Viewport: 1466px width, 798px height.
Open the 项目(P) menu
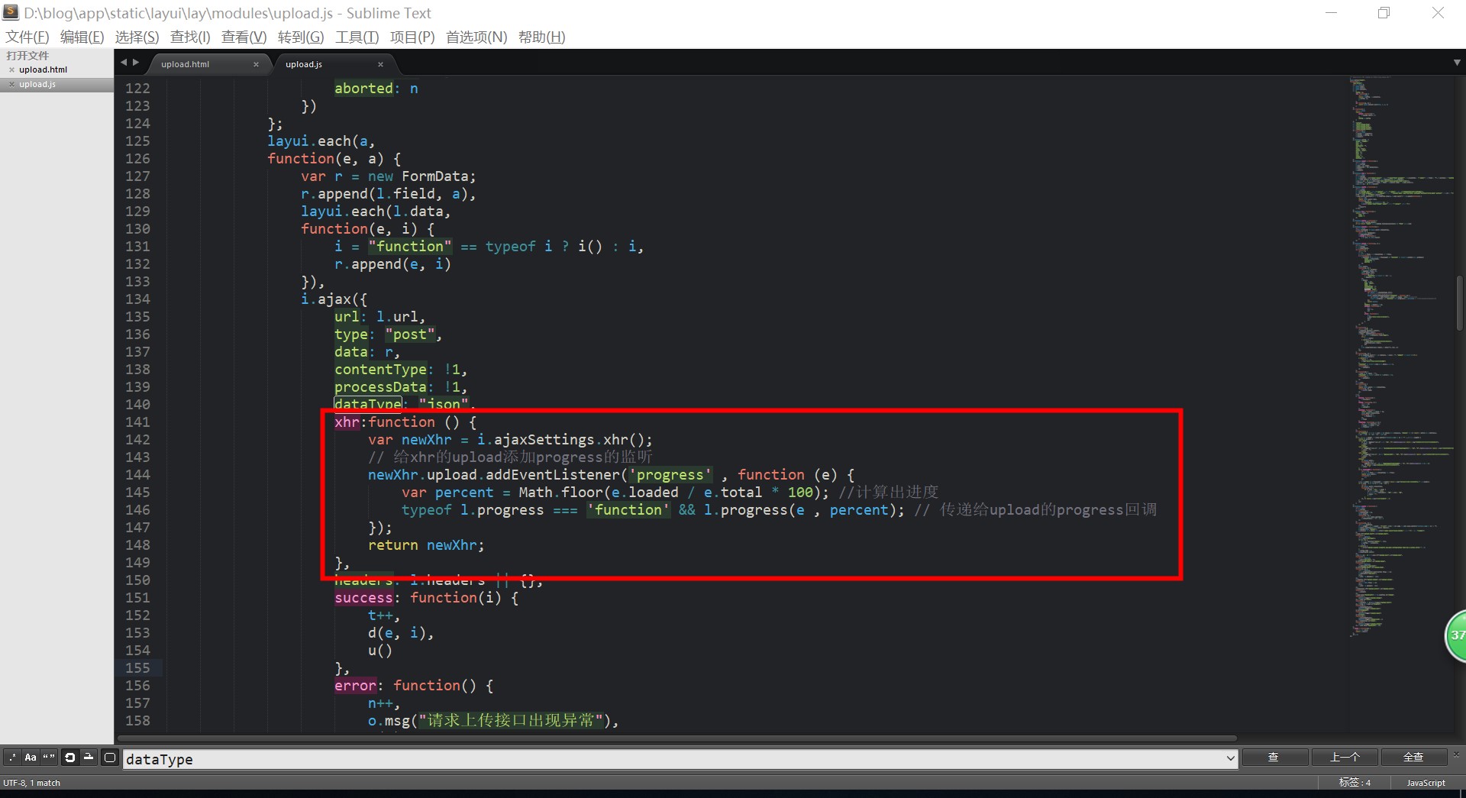(x=412, y=37)
